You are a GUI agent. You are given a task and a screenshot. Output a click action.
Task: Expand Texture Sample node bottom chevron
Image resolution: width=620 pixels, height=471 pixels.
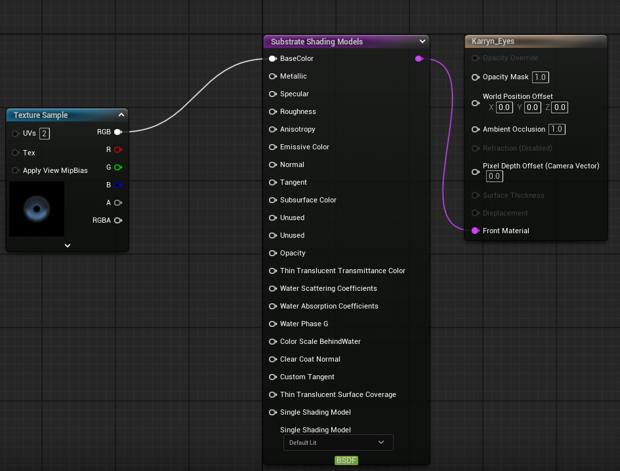click(x=68, y=246)
